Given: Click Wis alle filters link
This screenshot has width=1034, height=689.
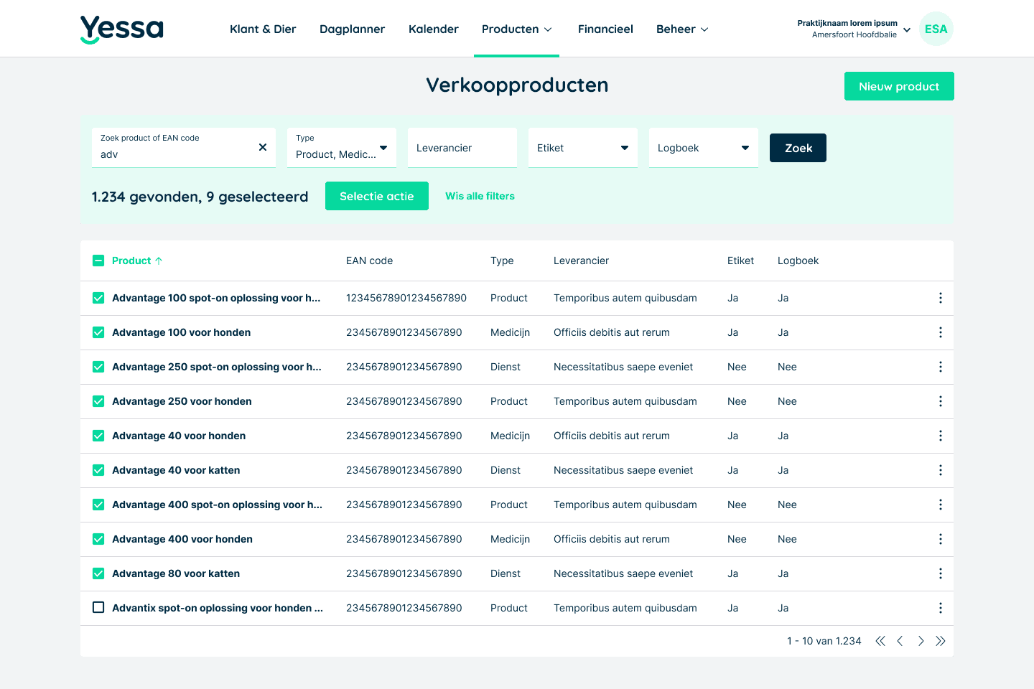Looking at the screenshot, I should pos(480,196).
